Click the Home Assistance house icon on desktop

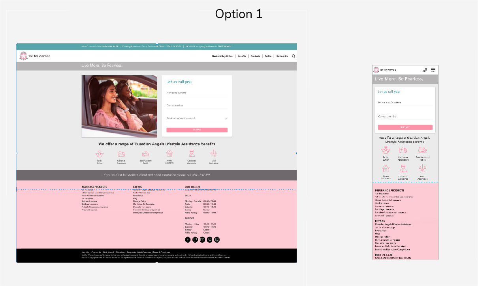(x=169, y=153)
